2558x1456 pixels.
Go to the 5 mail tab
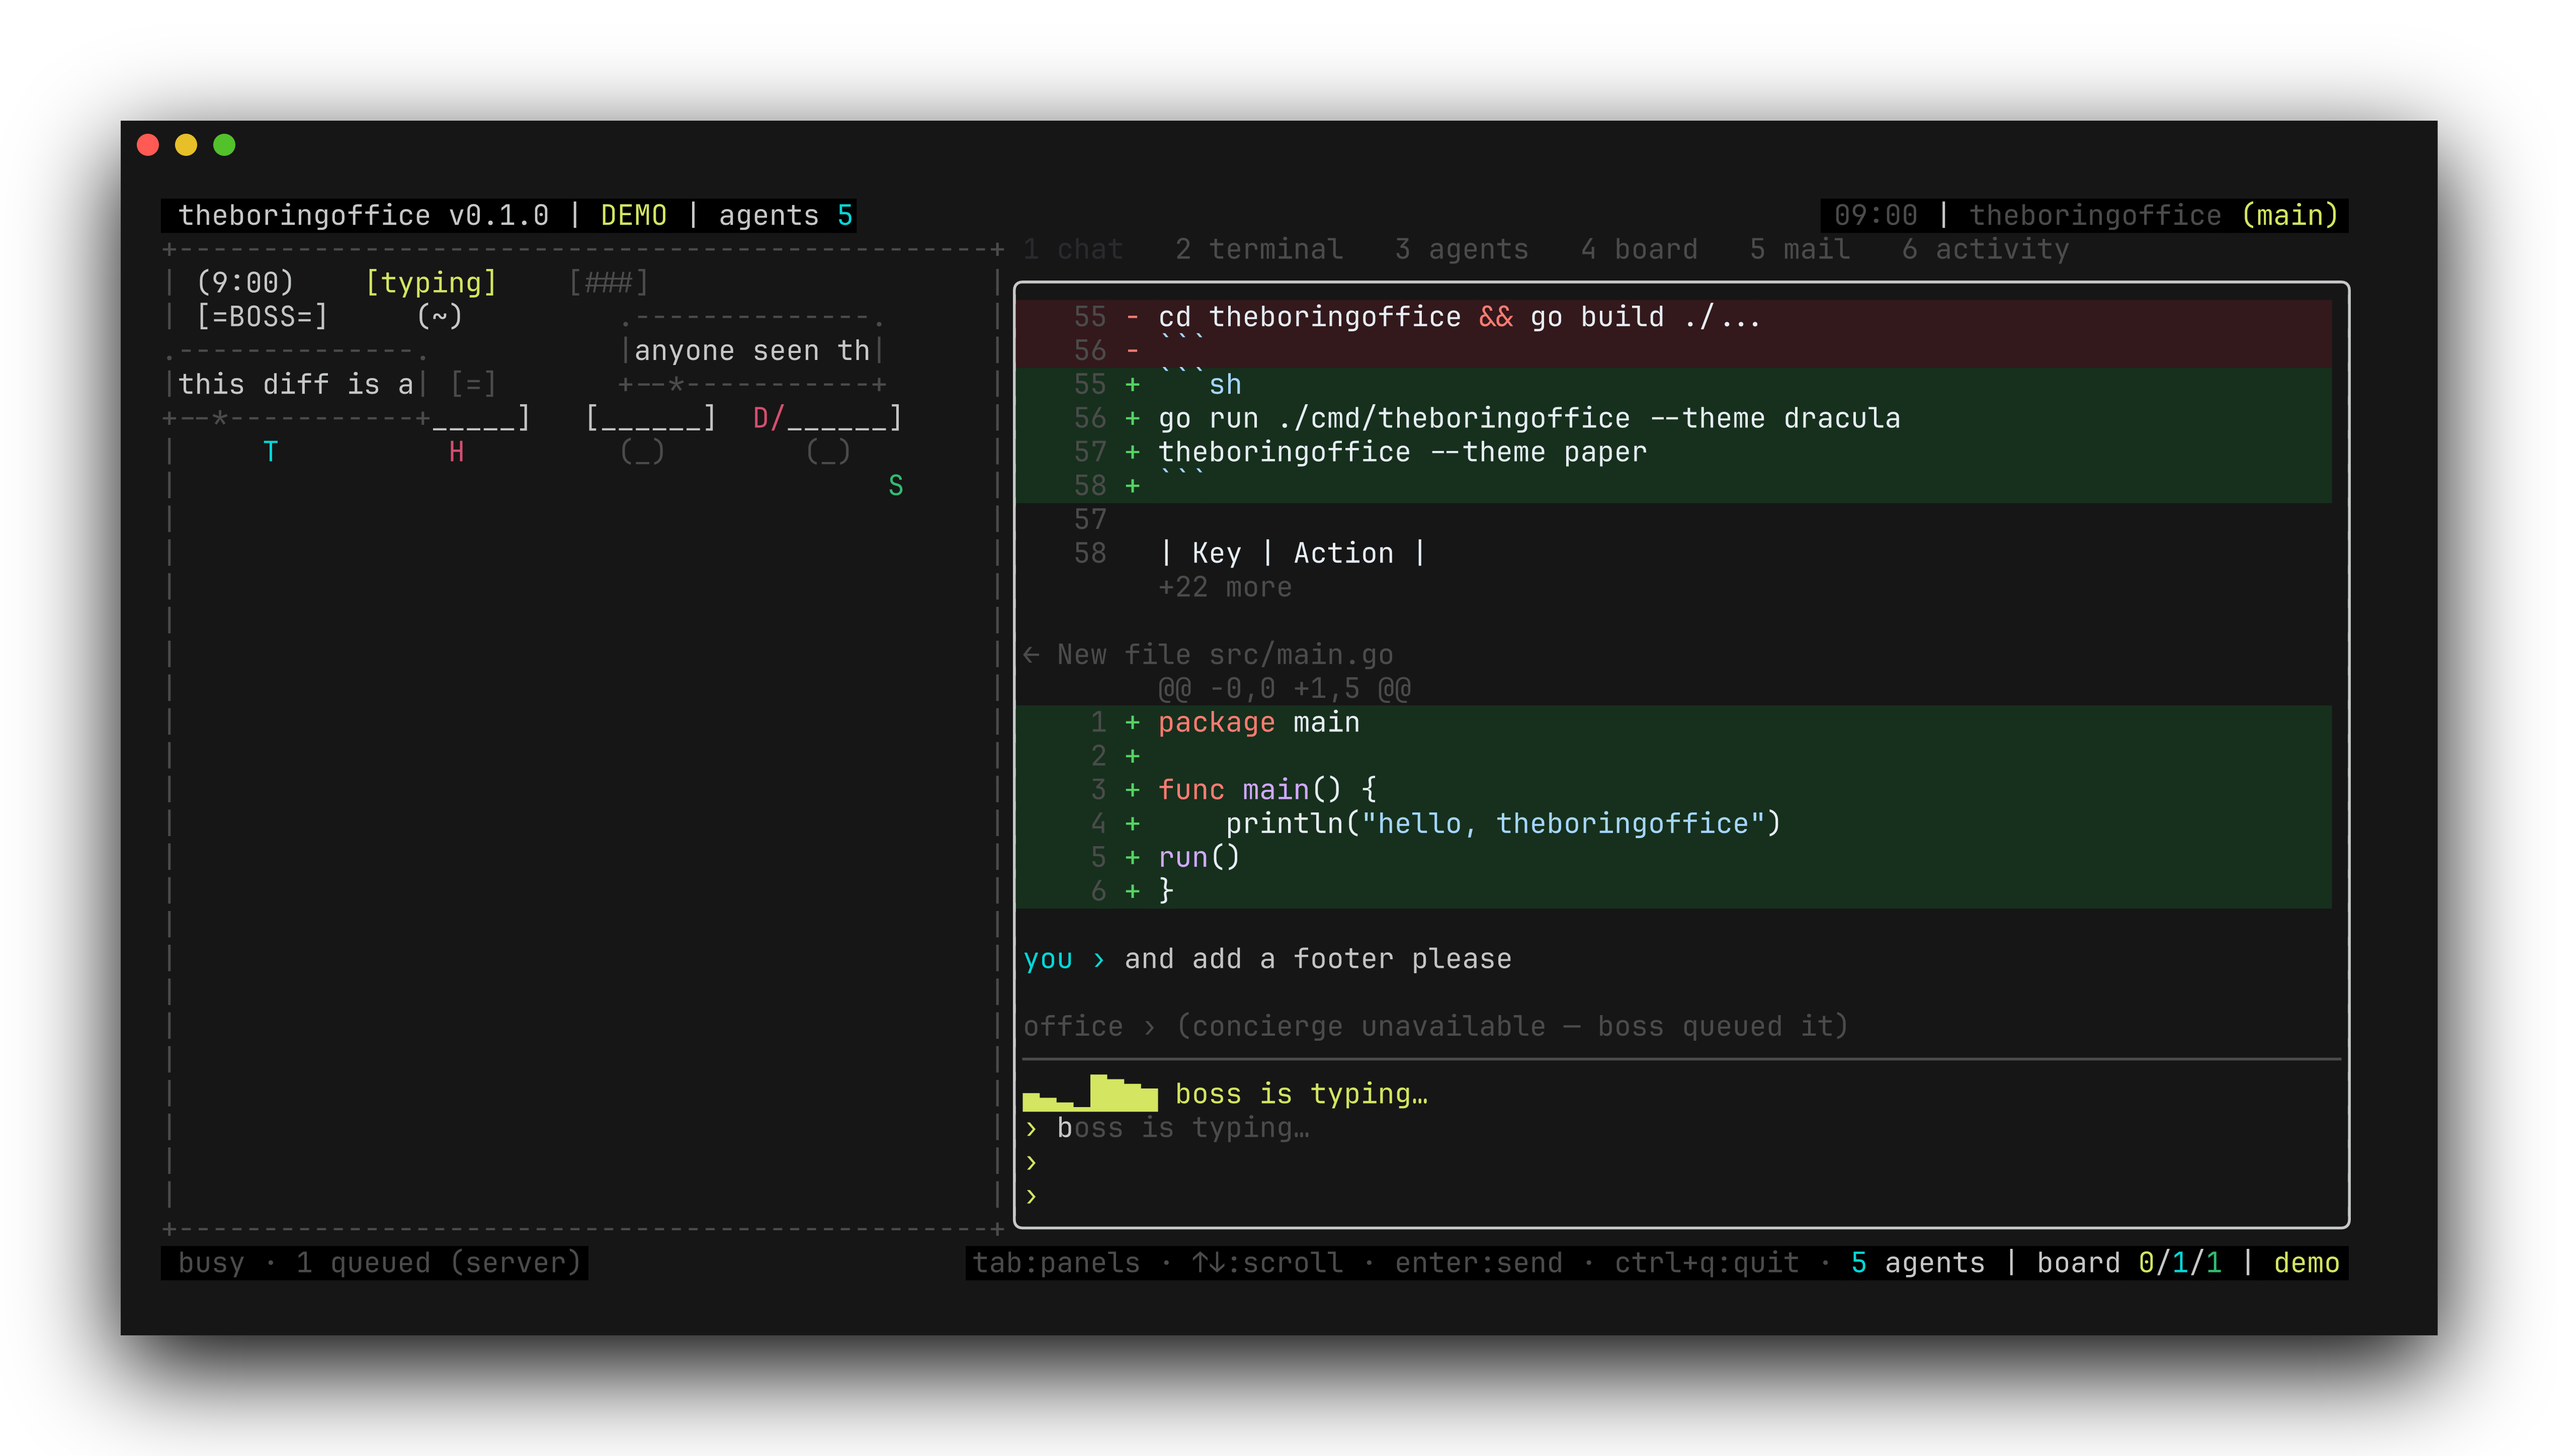[1800, 249]
